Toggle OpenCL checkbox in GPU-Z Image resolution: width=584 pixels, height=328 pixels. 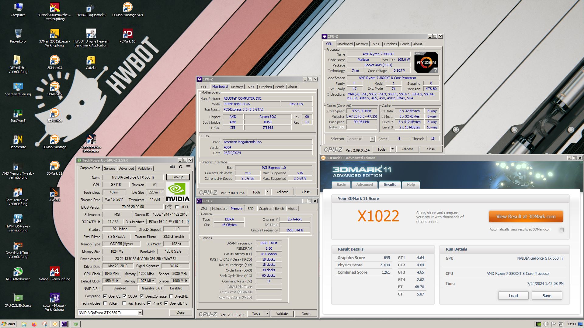point(105,296)
